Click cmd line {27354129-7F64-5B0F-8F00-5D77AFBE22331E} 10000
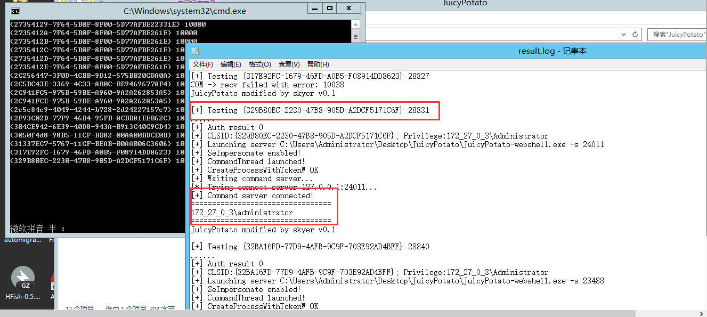Screen dimensions: 707x317 (x=108, y=25)
